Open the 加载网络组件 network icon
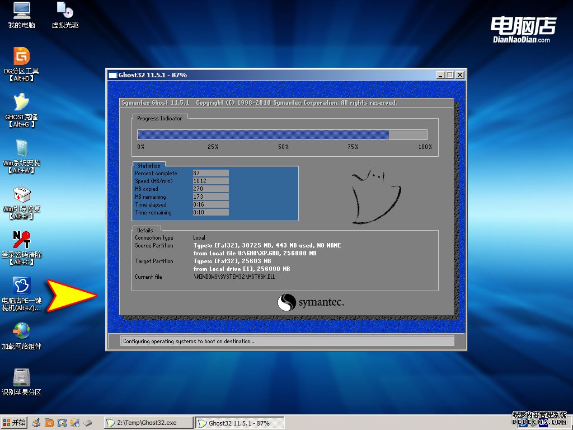573x430 pixels. coord(21,332)
